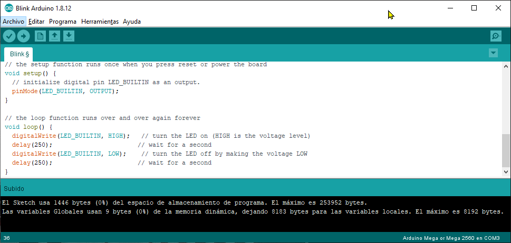Open the Herramientas menu
Viewport: 511px width, 243px height.
point(100,22)
